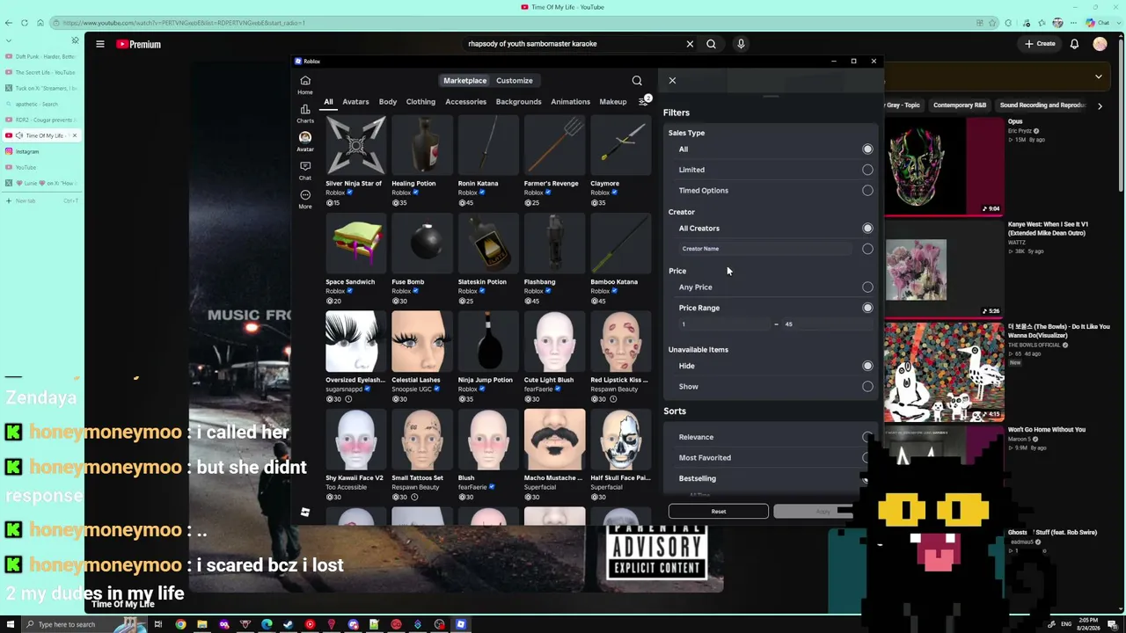Click the browser address bar URL

click(184, 23)
